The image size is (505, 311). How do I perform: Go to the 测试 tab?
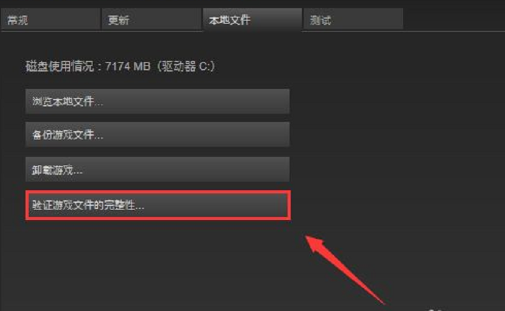353,20
